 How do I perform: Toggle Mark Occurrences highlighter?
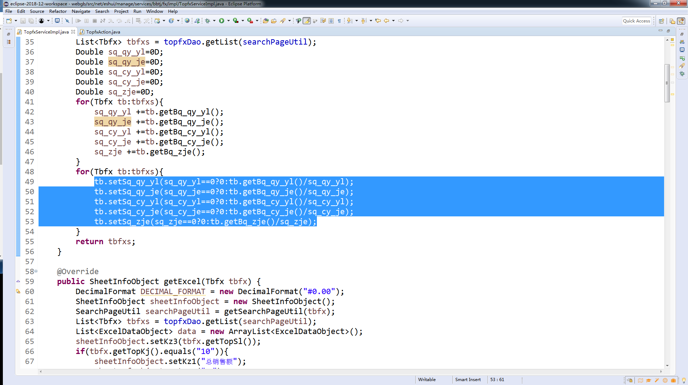307,21
